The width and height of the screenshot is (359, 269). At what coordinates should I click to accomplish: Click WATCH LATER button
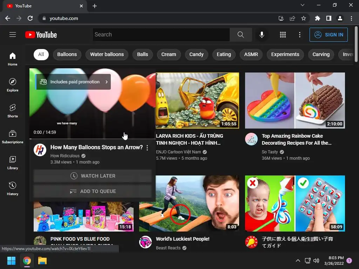(93, 176)
